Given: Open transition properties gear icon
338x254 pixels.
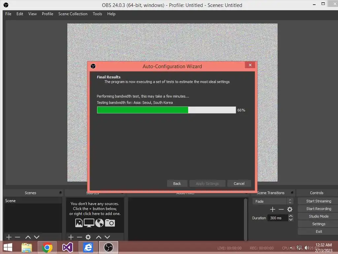Looking at the screenshot, I should coord(290,209).
